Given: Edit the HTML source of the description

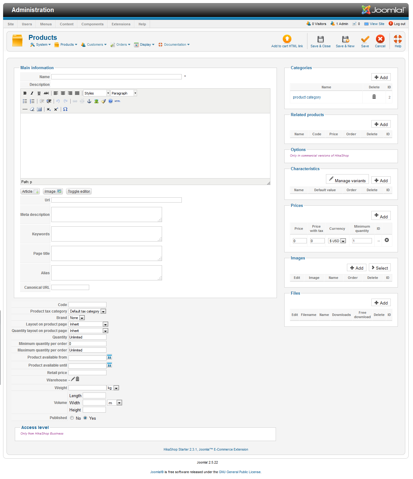Looking at the screenshot, I should [118, 101].
